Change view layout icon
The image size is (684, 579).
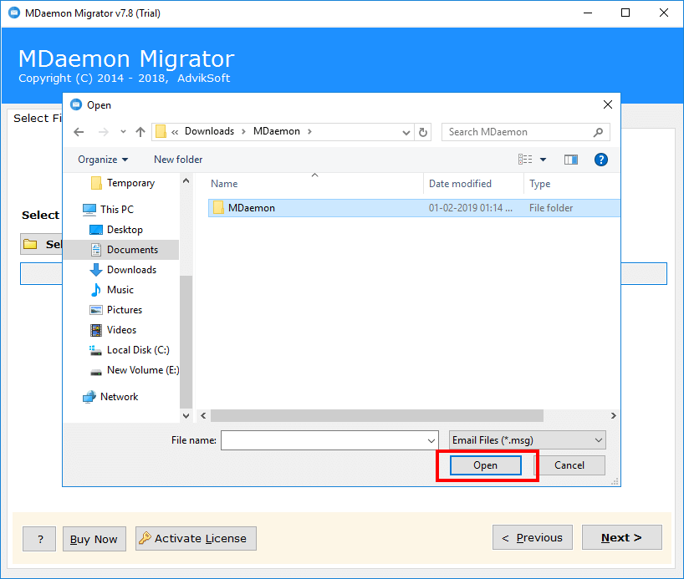click(x=525, y=160)
